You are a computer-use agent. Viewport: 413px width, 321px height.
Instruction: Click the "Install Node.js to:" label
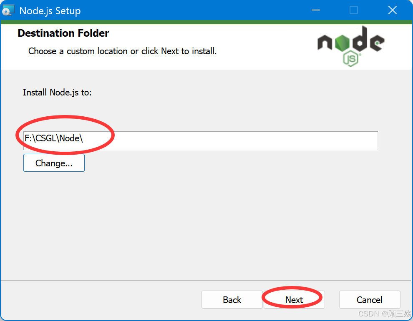click(57, 93)
